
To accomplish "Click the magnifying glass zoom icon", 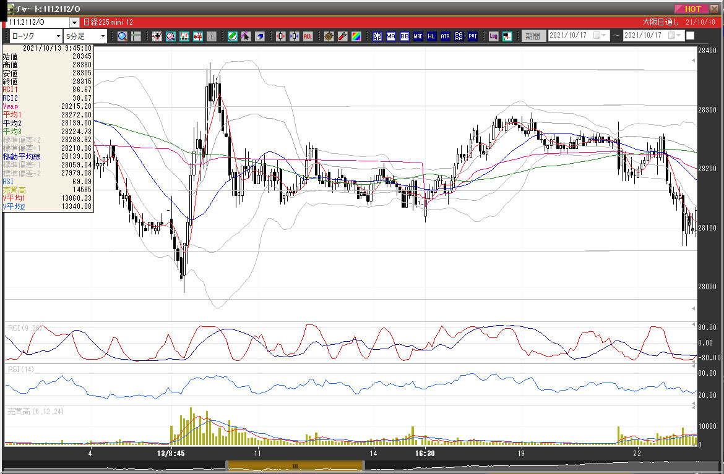I will pyautogui.click(x=123, y=36).
